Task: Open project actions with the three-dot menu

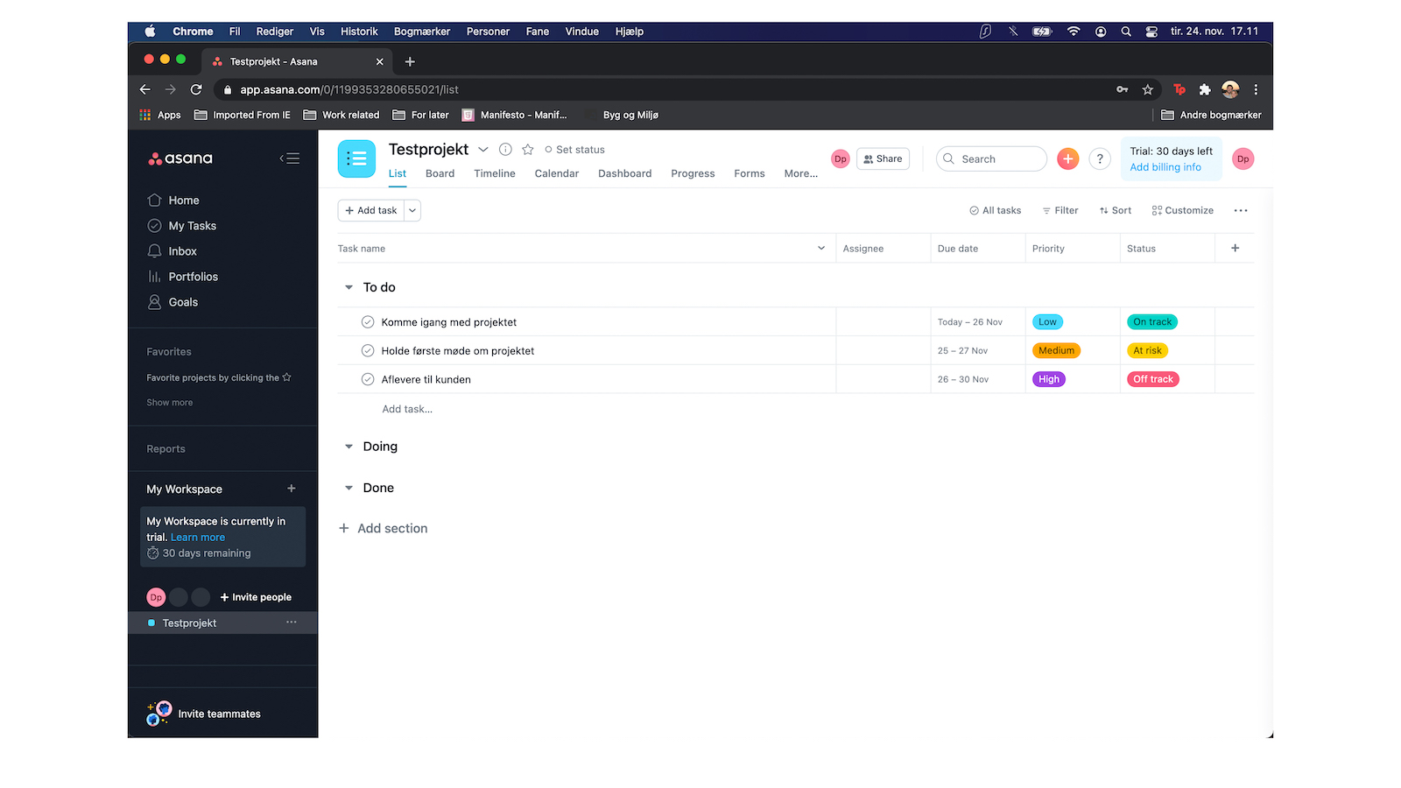Action: (x=1241, y=210)
